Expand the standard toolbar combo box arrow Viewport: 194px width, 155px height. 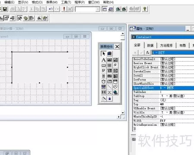(98, 9)
